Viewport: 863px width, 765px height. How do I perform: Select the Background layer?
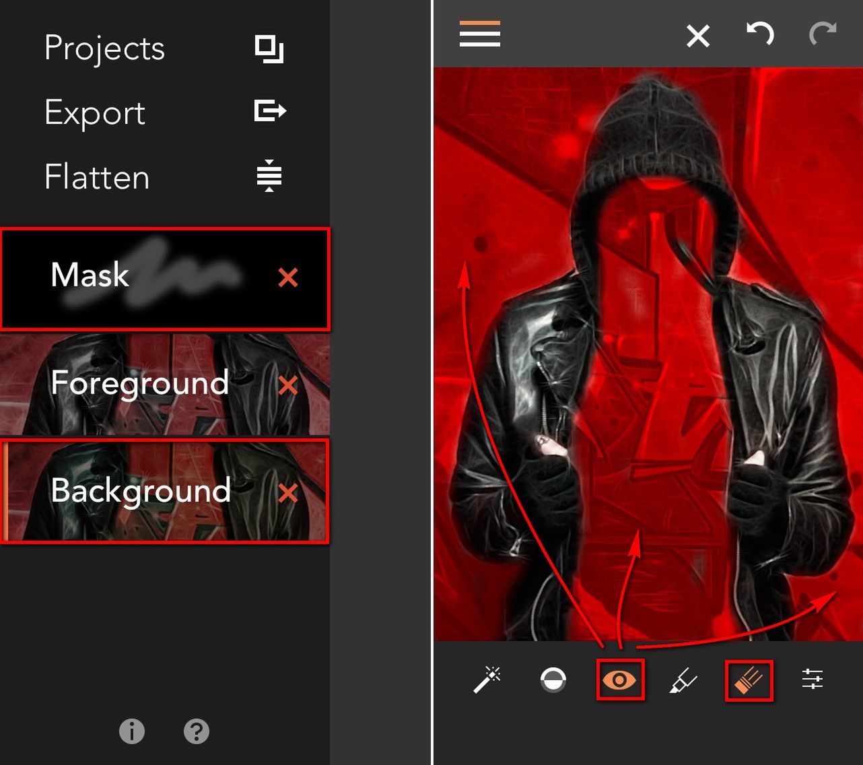click(165, 491)
